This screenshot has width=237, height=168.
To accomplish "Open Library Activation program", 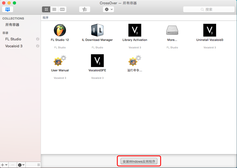I will point(135,30).
